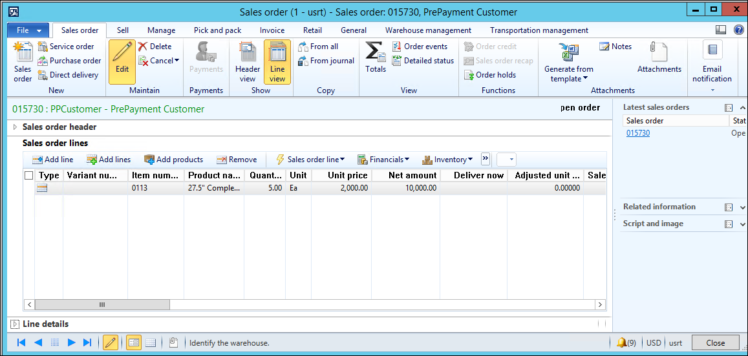This screenshot has height=356, width=748.
Task: Open sales order 015730 link
Action: 638,133
